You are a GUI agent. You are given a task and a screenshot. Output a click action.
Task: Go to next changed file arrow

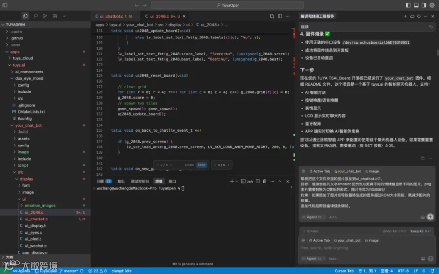coord(228,165)
